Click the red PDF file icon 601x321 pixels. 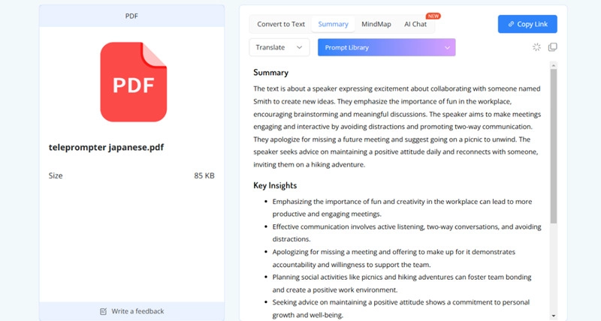(132, 82)
